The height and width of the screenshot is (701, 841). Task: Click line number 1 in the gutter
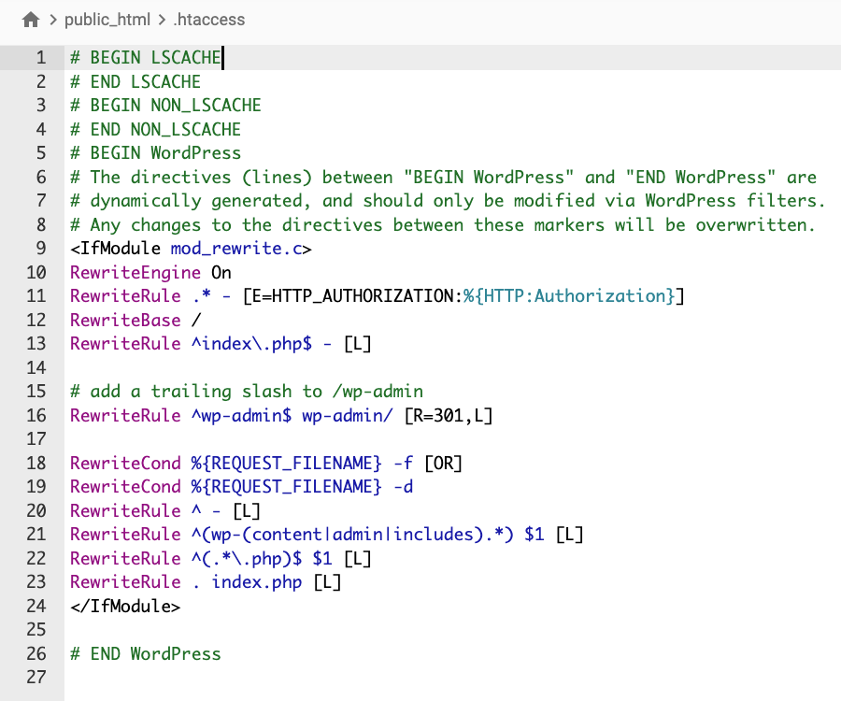[x=41, y=57]
